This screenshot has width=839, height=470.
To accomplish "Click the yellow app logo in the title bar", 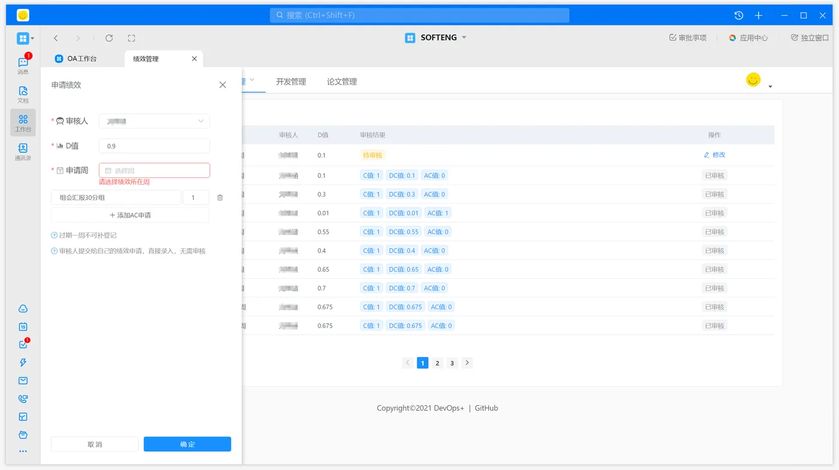I will [x=23, y=15].
